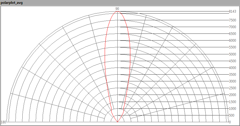Click the 500 scale label
The image size is (240, 126).
tap(231, 115)
